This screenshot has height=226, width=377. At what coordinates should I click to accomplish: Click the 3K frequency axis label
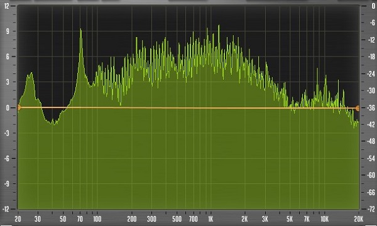click(265, 219)
